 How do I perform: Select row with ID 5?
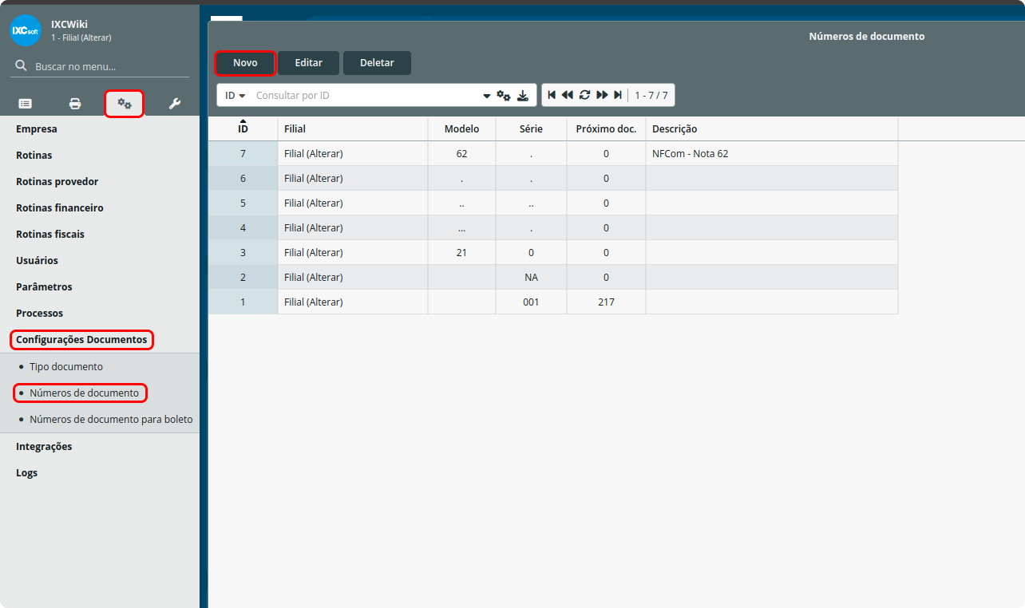(x=552, y=203)
